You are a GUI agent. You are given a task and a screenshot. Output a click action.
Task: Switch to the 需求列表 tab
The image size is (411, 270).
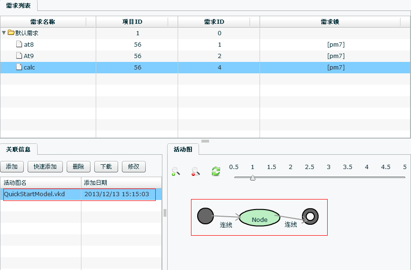pyautogui.click(x=19, y=5)
